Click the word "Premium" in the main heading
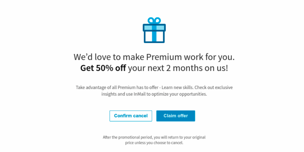Screen dimensions: 304x152 coord(164,57)
